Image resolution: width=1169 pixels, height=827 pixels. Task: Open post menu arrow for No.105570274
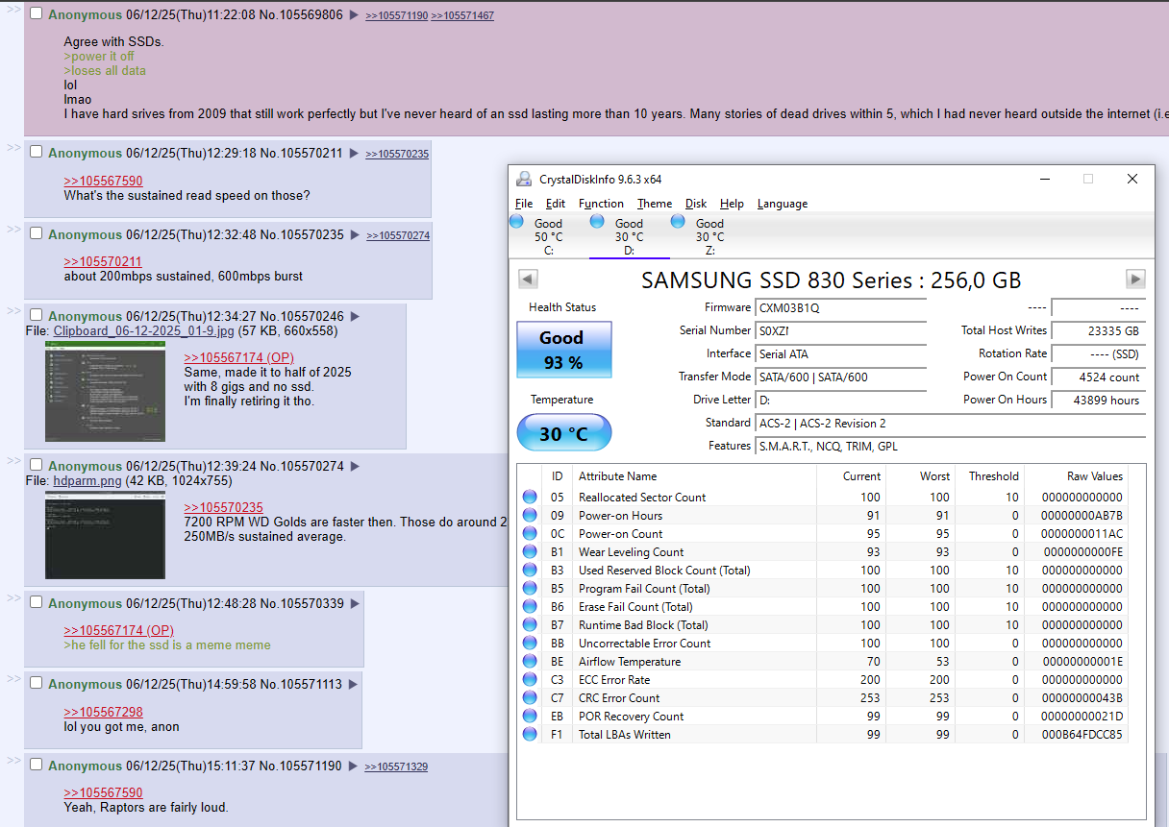(x=355, y=466)
